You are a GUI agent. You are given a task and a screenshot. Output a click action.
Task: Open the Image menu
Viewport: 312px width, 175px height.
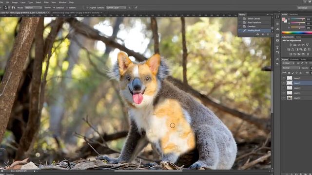coord(15,2)
